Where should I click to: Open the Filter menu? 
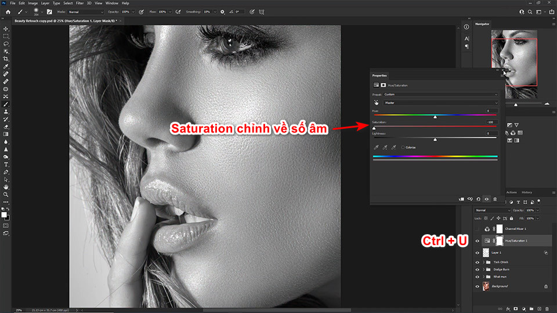click(x=79, y=3)
